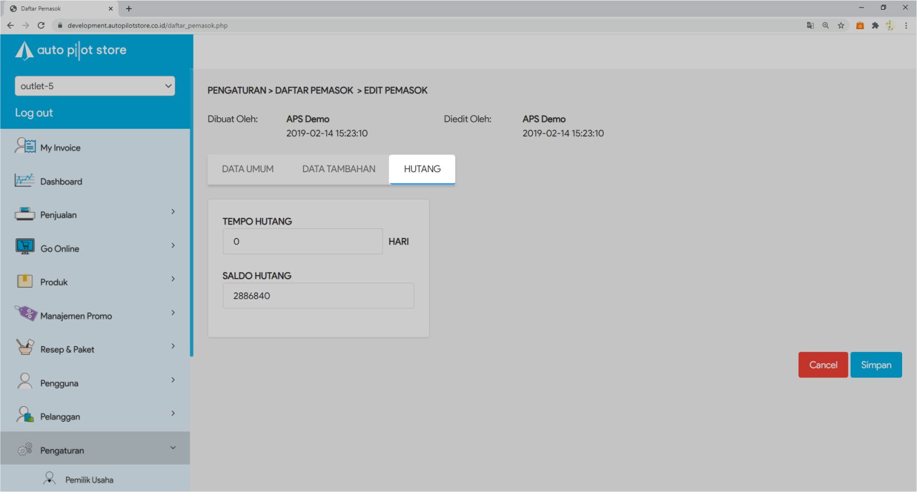Reload the page in browser
This screenshot has height=492, width=917.
41,25
